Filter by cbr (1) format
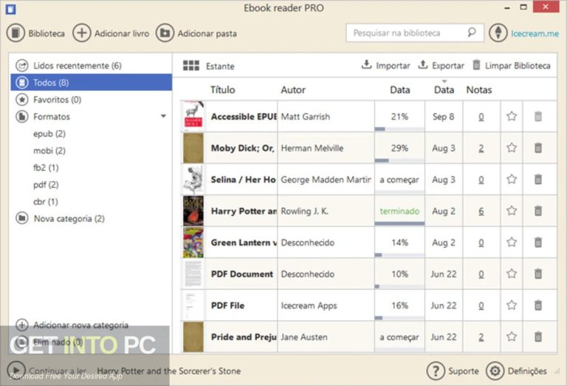The width and height of the screenshot is (567, 386). [46, 201]
